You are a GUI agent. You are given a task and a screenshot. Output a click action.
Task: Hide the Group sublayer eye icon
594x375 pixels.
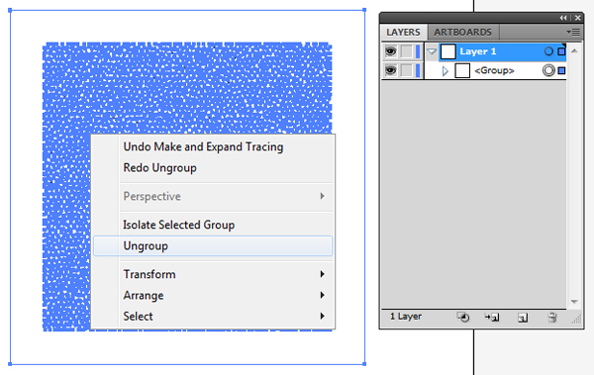pyautogui.click(x=391, y=70)
